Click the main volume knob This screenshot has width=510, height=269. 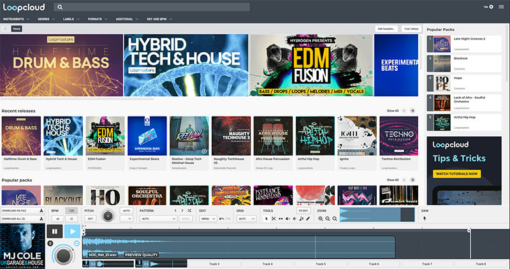(63, 254)
